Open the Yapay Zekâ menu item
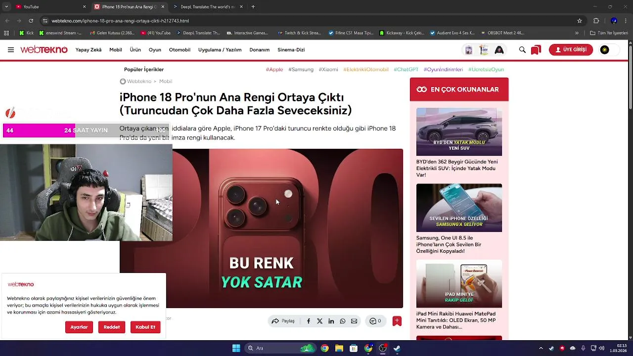 pyautogui.click(x=89, y=50)
